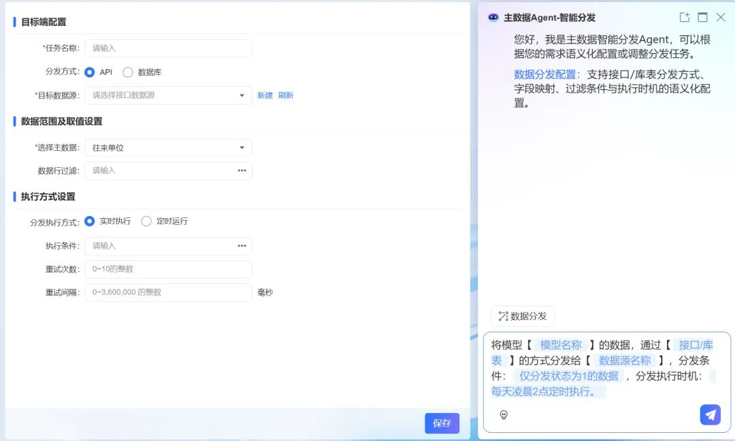Click the 毫秒 unit label

[x=265, y=292]
